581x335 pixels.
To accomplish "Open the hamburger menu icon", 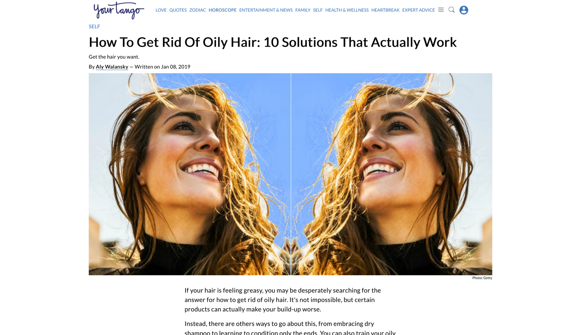I will 441,10.
